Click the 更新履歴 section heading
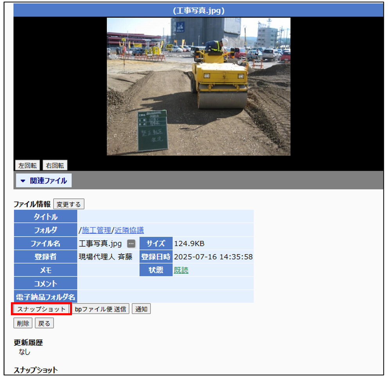 click(28, 343)
